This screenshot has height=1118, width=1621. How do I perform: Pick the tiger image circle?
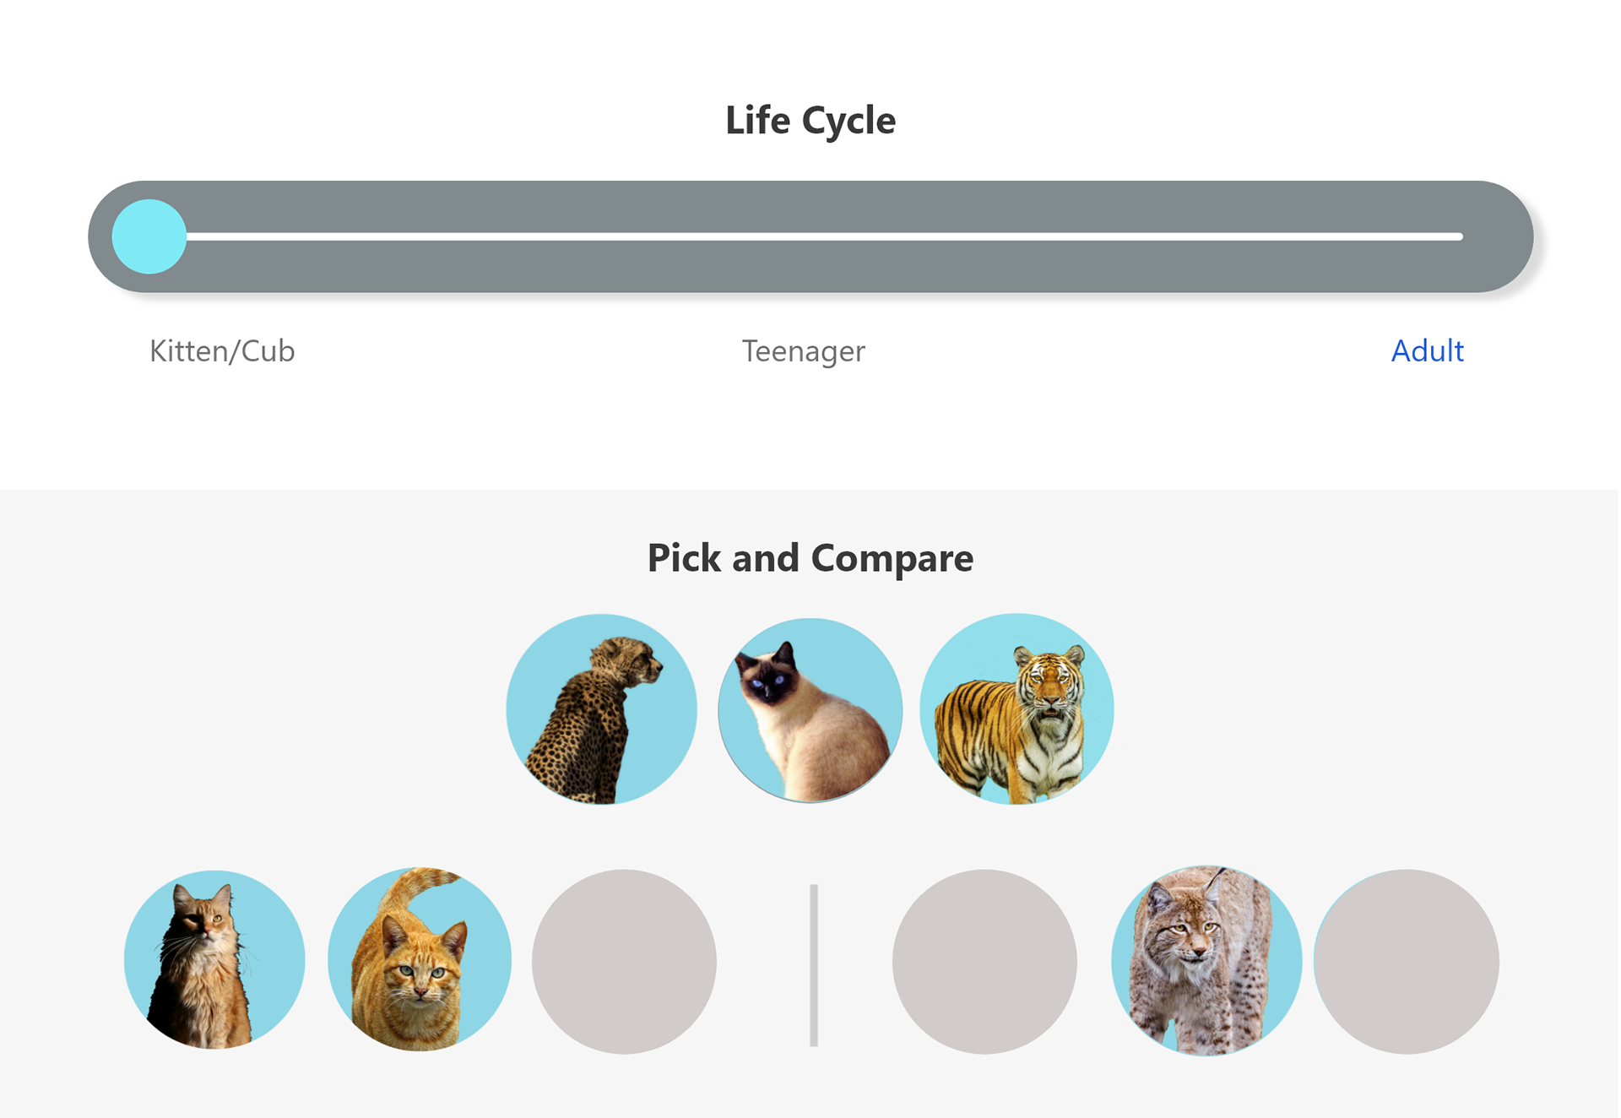click(1017, 709)
